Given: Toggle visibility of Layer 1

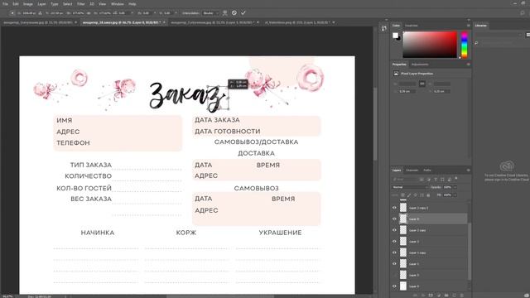Looking at the screenshot, I should pyautogui.click(x=394, y=263).
